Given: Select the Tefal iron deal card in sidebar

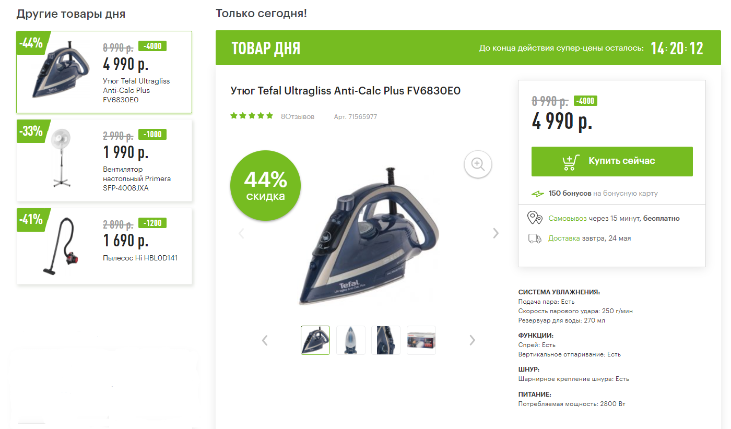Looking at the screenshot, I should point(104,72).
